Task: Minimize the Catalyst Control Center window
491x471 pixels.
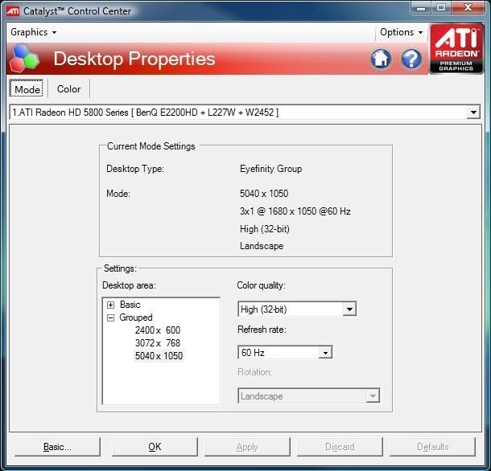Action: point(421,7)
